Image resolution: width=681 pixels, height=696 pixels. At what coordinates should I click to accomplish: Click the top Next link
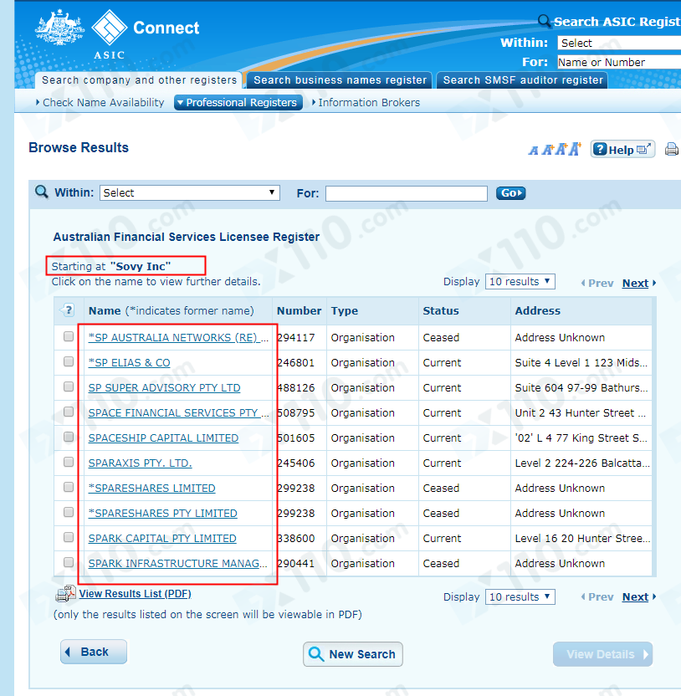click(x=635, y=283)
